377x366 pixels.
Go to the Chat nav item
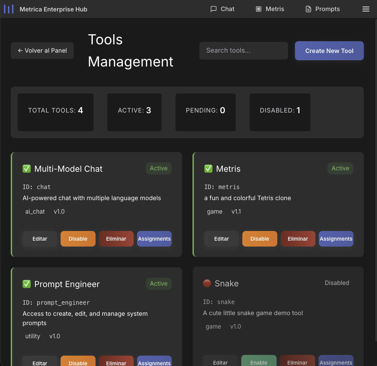pos(223,9)
